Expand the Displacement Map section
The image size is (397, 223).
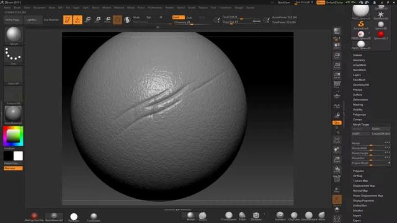point(364,186)
